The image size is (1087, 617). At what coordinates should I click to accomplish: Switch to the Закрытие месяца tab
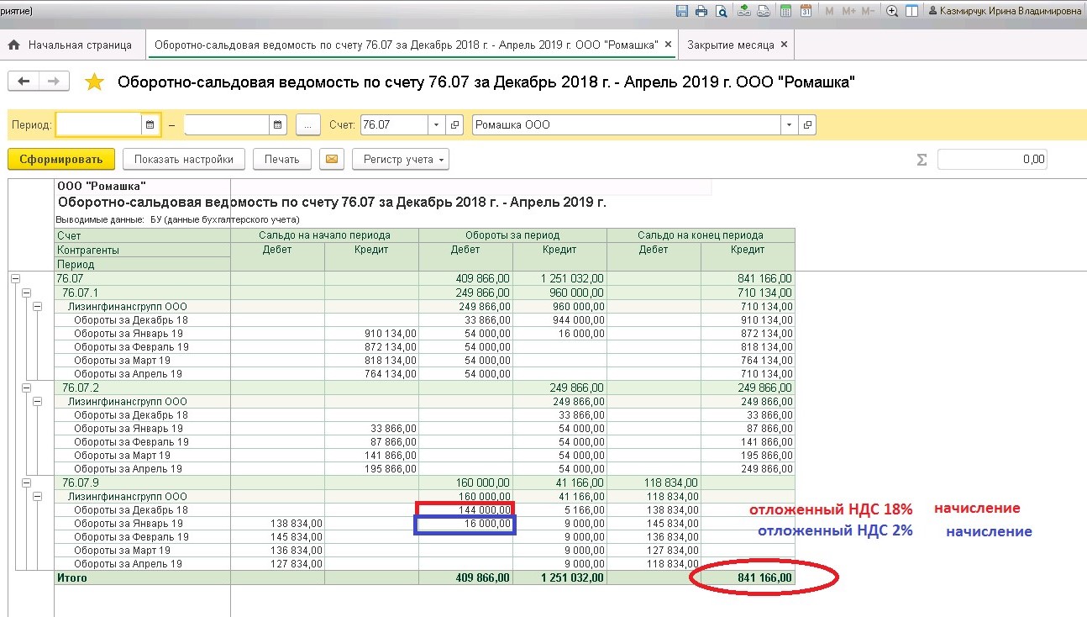pos(731,45)
